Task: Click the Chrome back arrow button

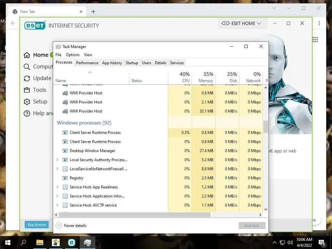Action: tap(13, 23)
